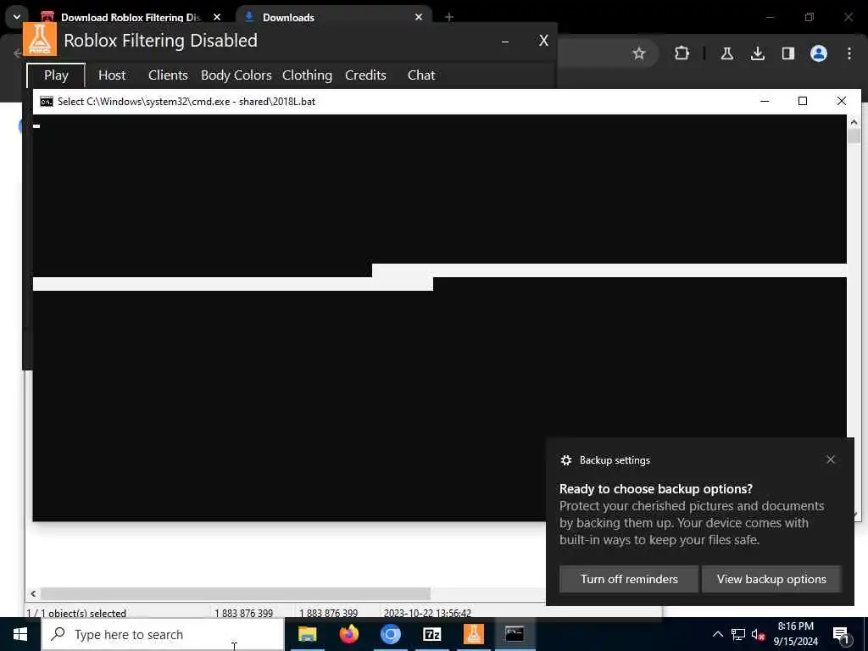Viewport: 868px width, 651px height.
Task: Go to the Clothing tab
Action: (307, 75)
